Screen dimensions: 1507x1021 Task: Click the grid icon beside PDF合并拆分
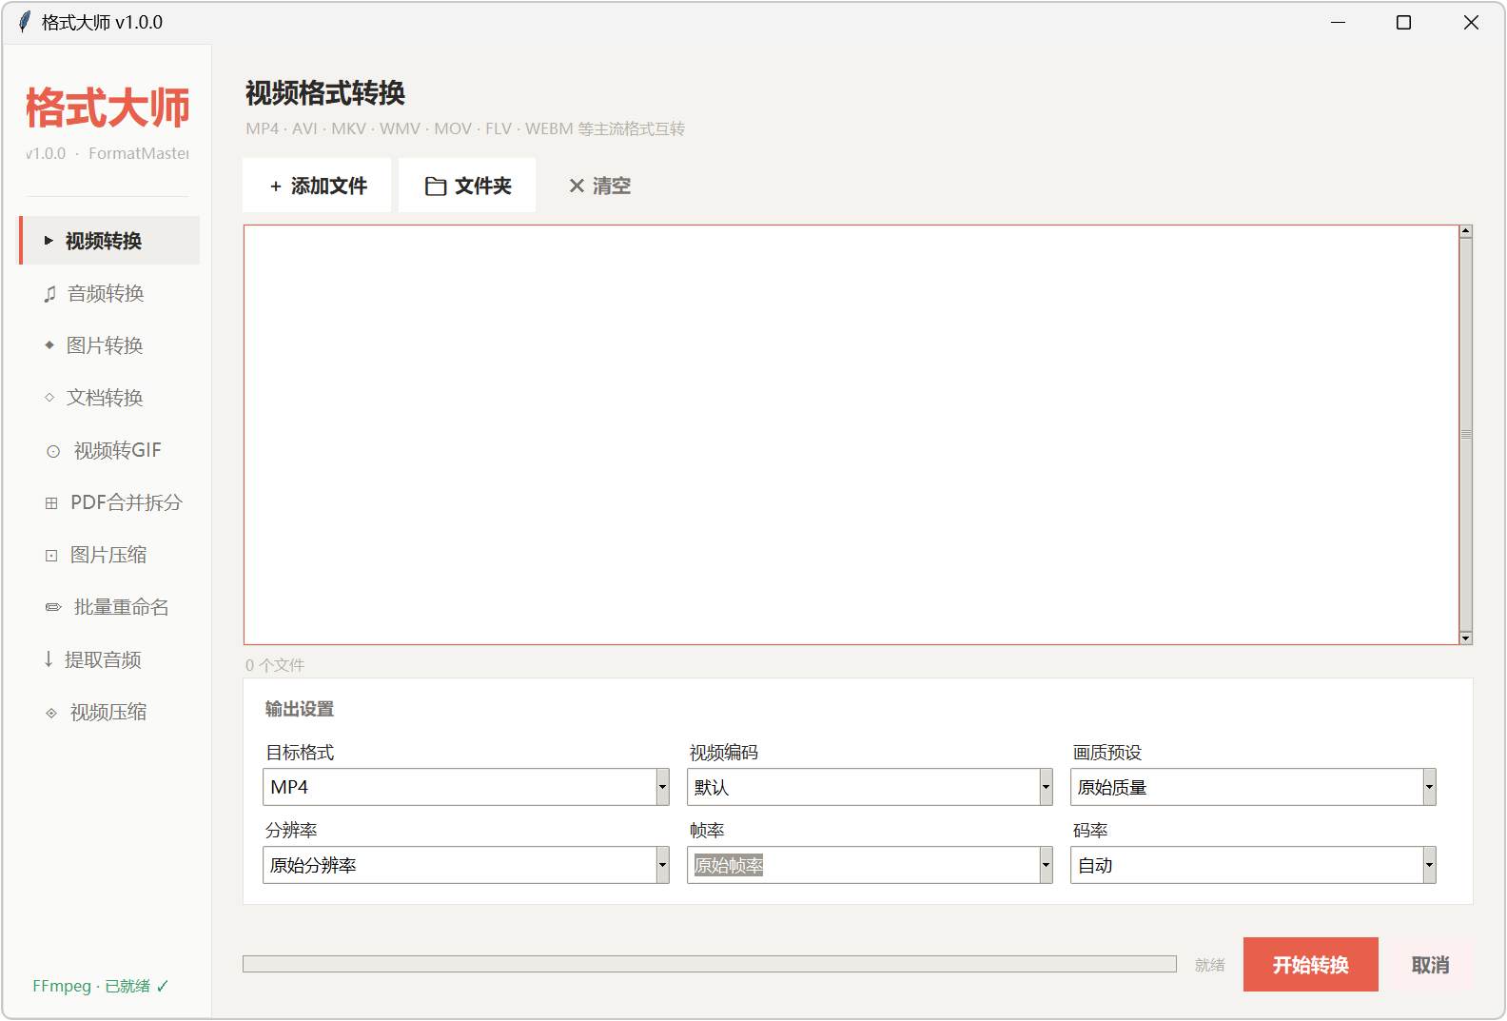[51, 503]
